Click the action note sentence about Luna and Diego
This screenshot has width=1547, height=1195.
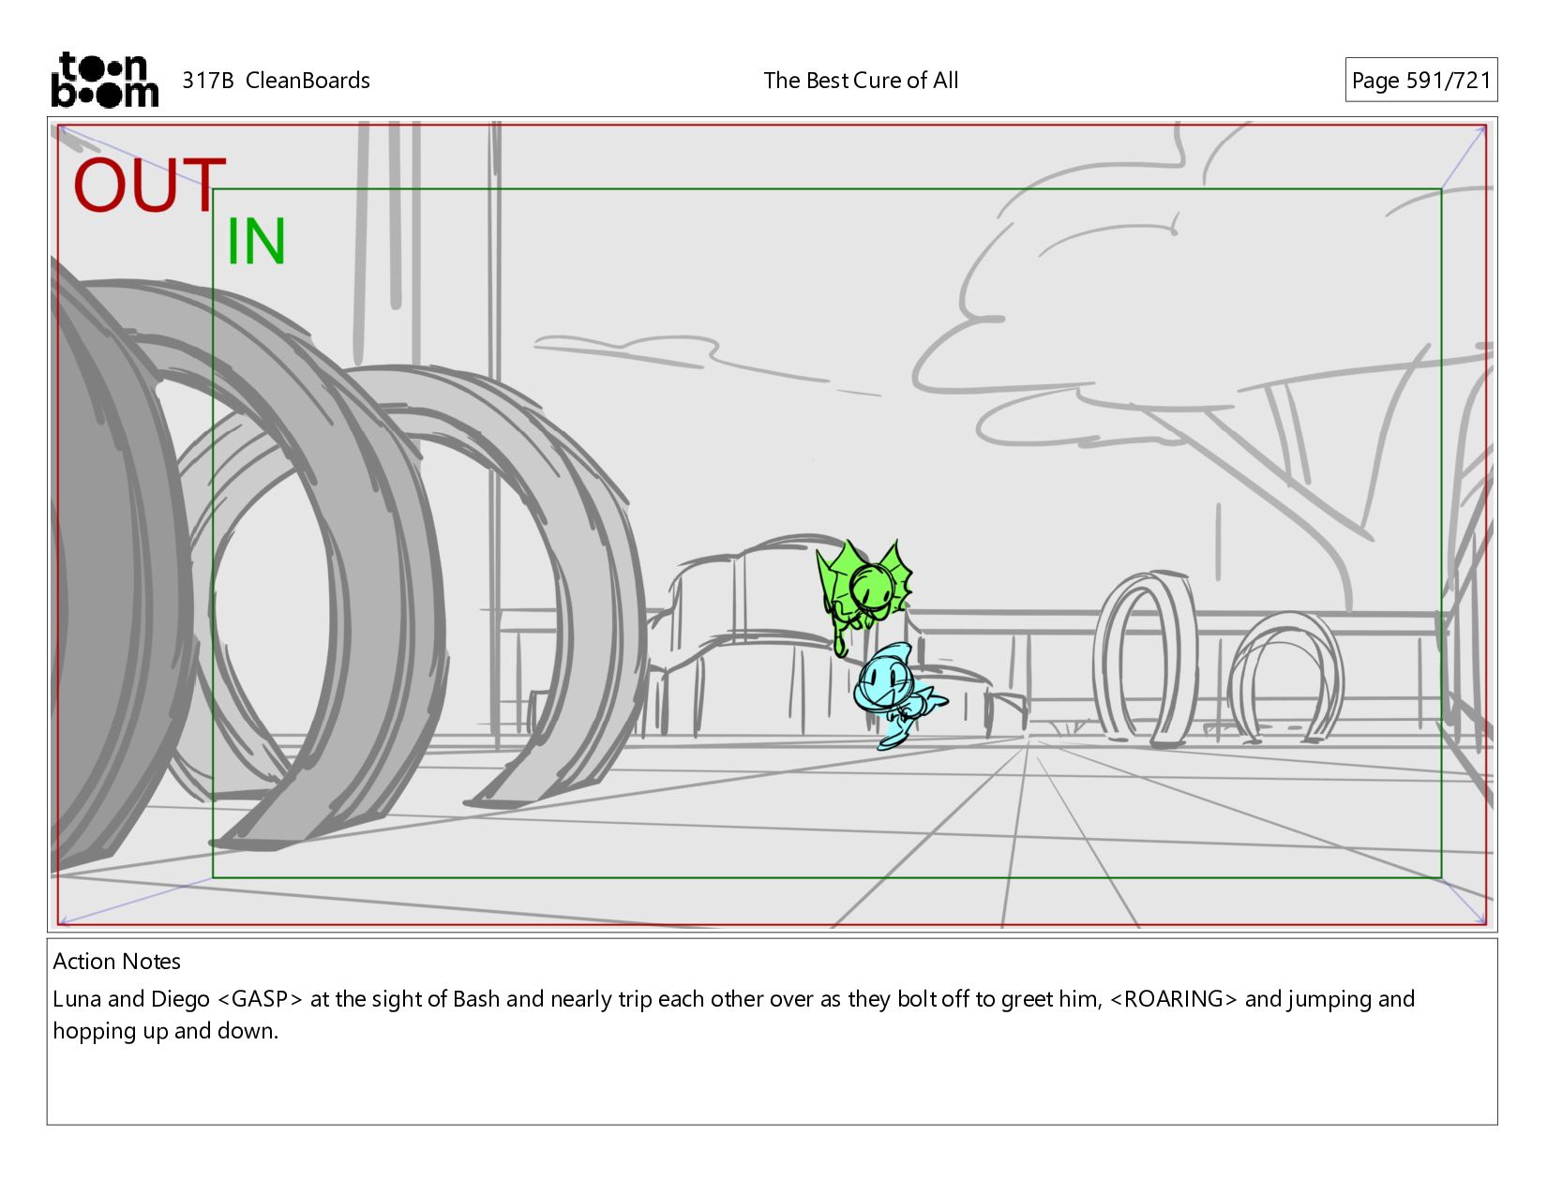[733, 1015]
